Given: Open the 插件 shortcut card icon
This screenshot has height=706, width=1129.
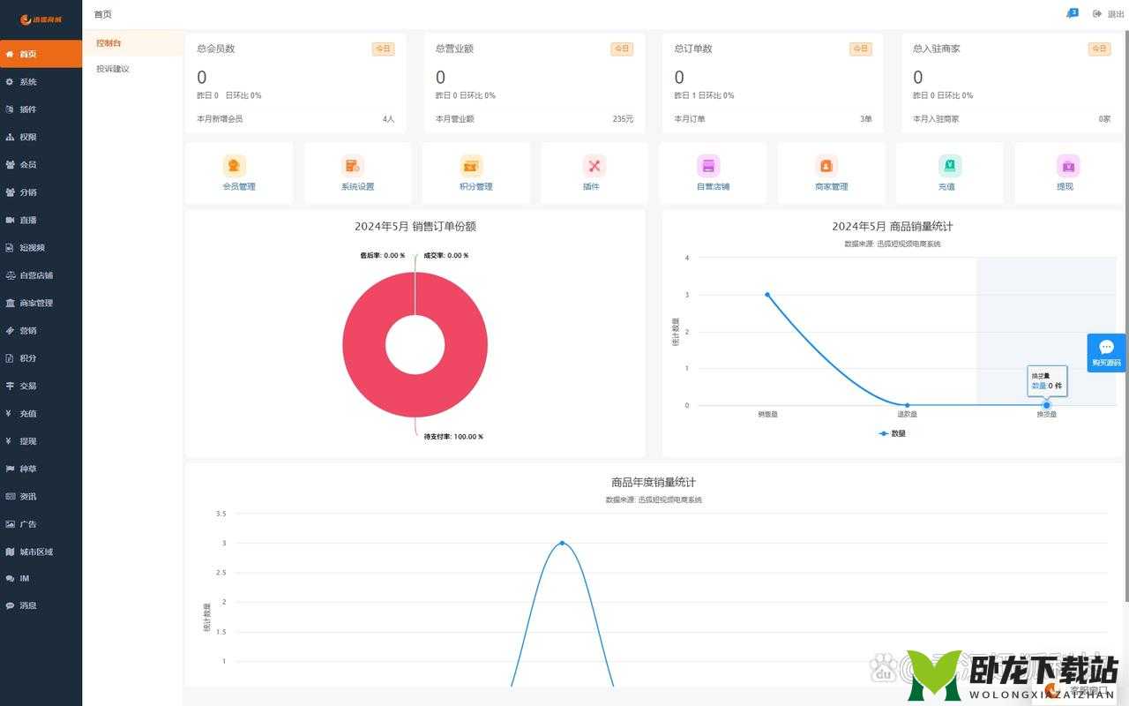Looking at the screenshot, I should [594, 165].
